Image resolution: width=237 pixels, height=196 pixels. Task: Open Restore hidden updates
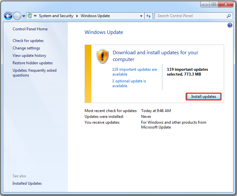point(33,63)
